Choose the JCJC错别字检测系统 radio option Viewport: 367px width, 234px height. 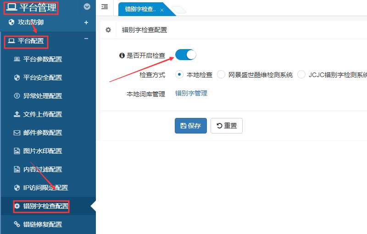pyautogui.click(x=301, y=74)
